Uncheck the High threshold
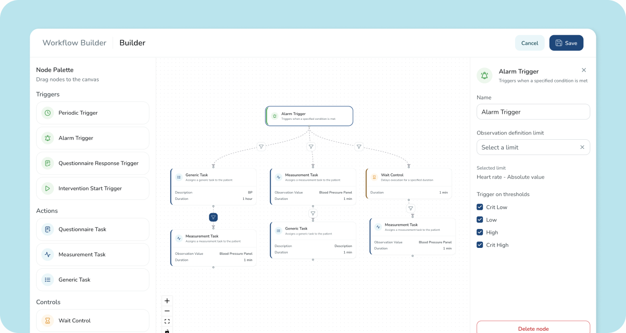Viewport: 626px width, 333px height. coord(480,232)
